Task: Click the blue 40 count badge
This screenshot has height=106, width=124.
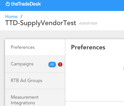Action: (52, 65)
